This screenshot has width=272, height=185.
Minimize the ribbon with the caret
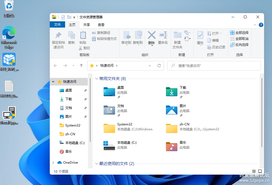click(255, 25)
